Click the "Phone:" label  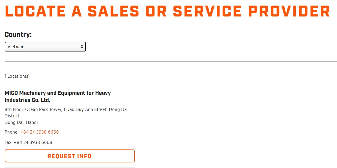pos(11,132)
